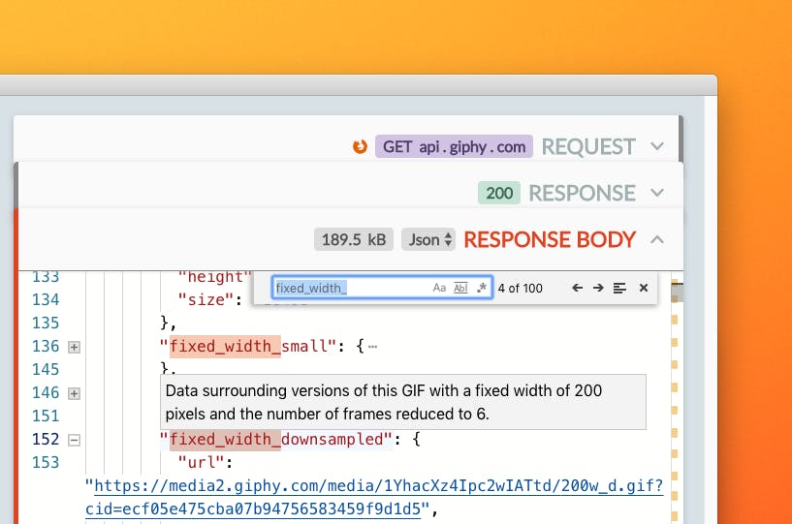The height and width of the screenshot is (524, 792).
Task: Click line number 134 in gutter
Action: coord(46,300)
